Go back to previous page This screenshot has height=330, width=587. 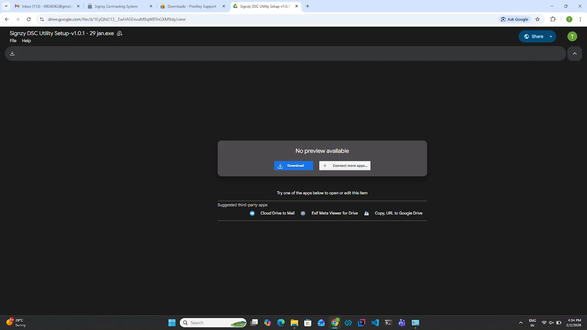click(x=7, y=19)
